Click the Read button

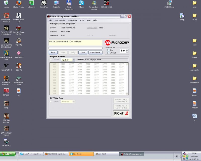click(x=53, y=53)
